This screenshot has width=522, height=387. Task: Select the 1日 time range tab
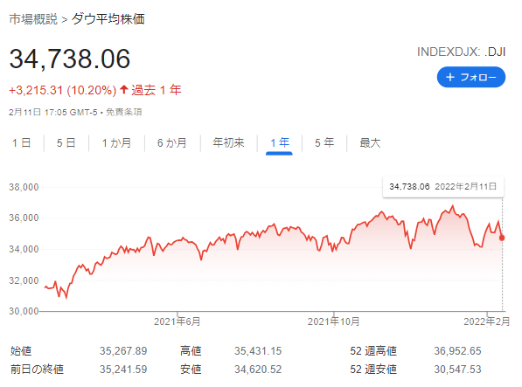(x=22, y=143)
